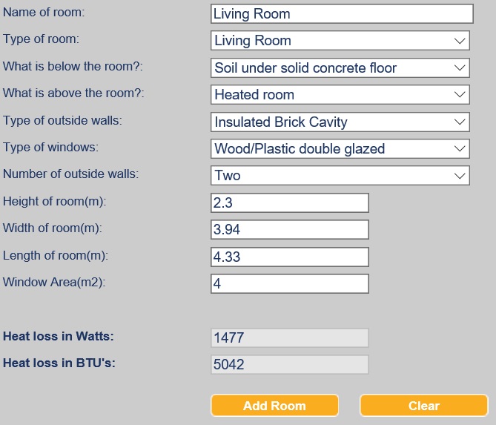Viewport: 496px width, 425px height.
Task: Focus the Length of room input field
Action: pos(289,257)
